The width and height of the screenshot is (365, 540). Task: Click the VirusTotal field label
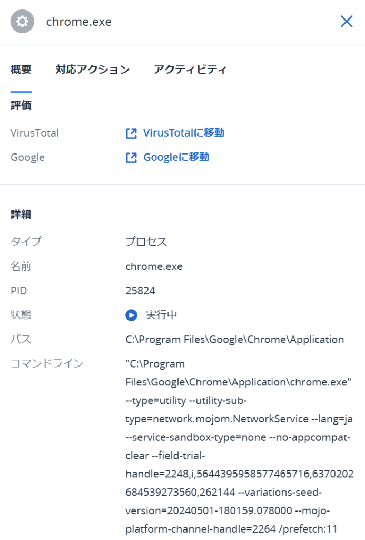pyautogui.click(x=35, y=133)
